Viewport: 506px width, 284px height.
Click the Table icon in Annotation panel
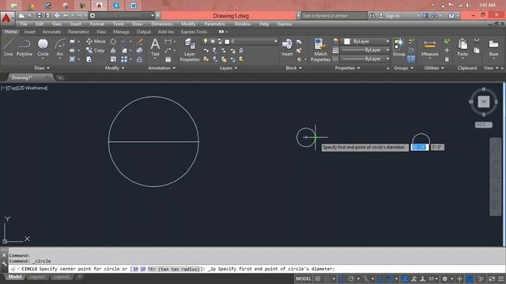point(168,59)
